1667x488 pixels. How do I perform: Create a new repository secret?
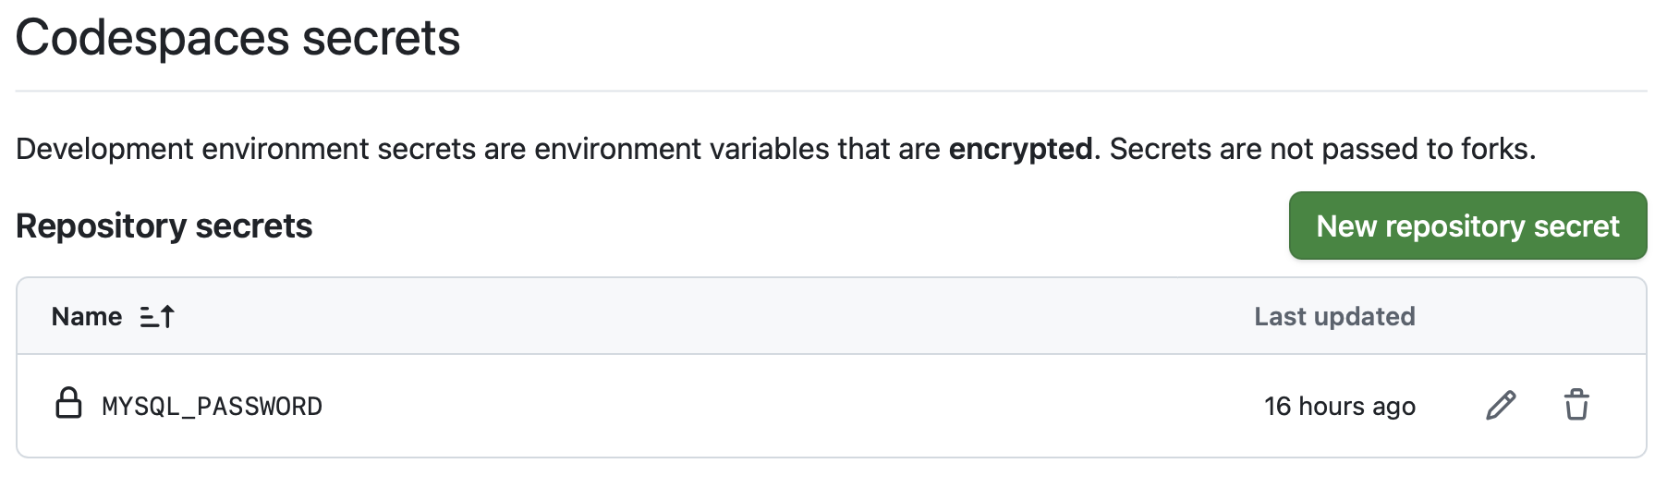pyautogui.click(x=1467, y=226)
